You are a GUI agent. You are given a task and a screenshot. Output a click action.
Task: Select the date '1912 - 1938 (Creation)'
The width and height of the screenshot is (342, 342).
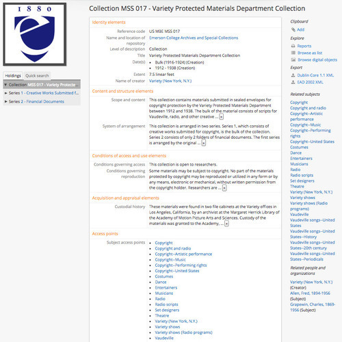pyautogui.click(x=175, y=68)
